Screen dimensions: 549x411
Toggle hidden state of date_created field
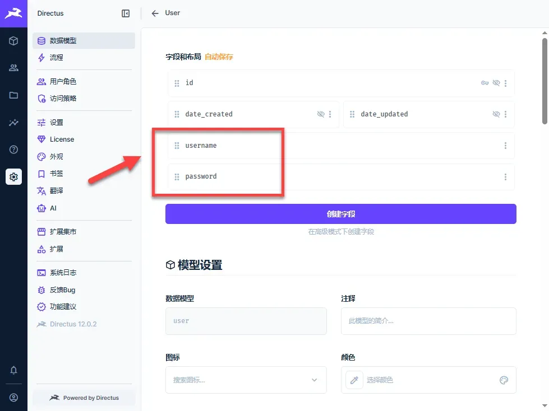click(x=321, y=114)
